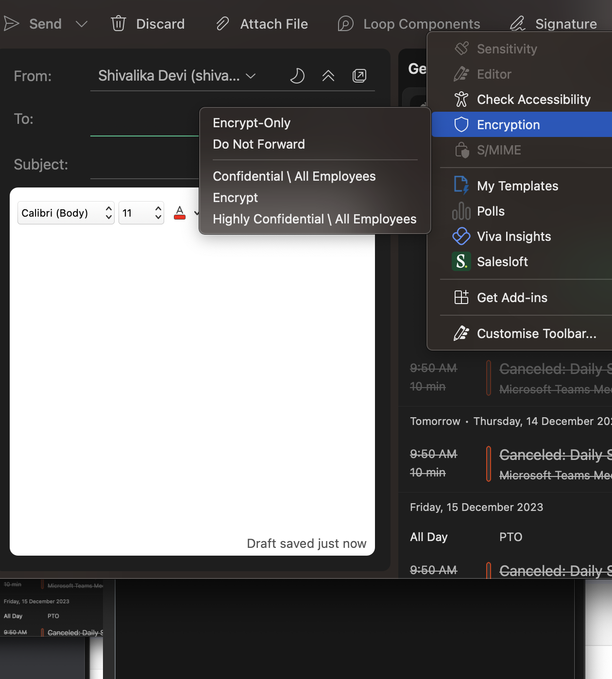This screenshot has width=612, height=679.
Task: Open the Calibri (Body) font dropdown
Action: (x=66, y=213)
